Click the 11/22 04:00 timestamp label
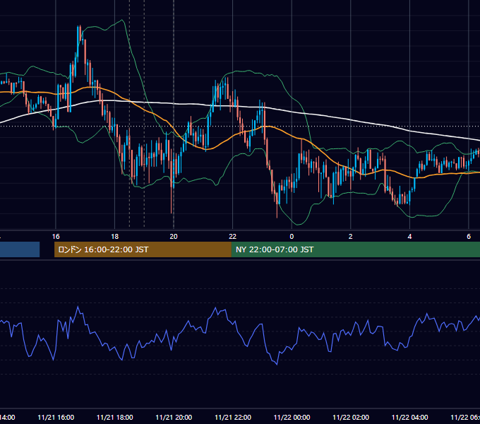480x424 pixels. click(x=410, y=417)
